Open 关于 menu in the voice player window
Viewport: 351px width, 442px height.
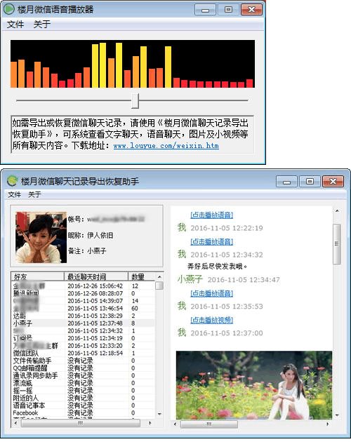coord(41,25)
